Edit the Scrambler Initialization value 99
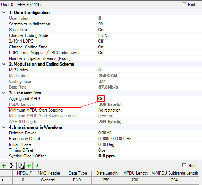 coord(101,24)
